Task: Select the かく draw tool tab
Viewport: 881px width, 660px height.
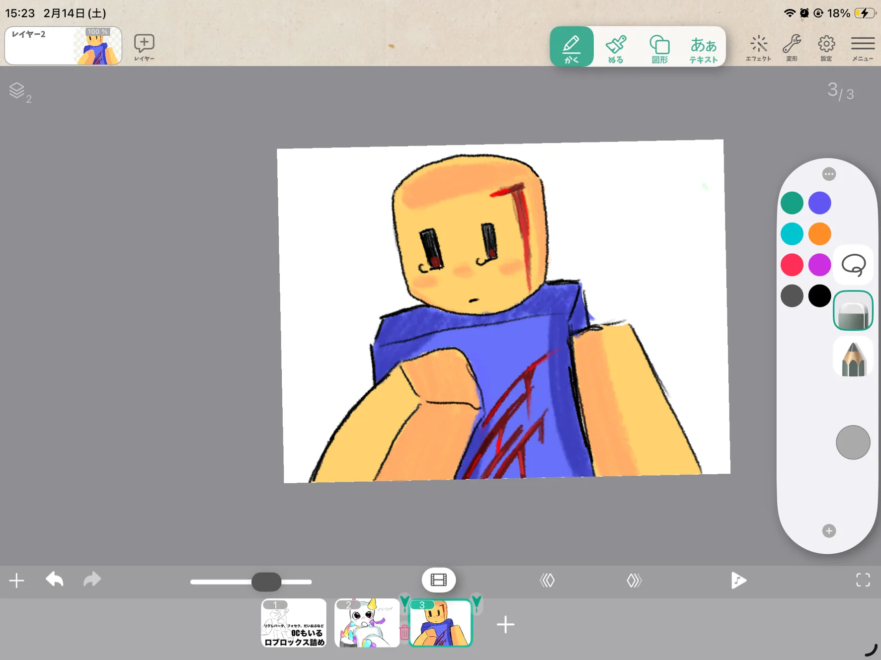Action: (x=571, y=47)
